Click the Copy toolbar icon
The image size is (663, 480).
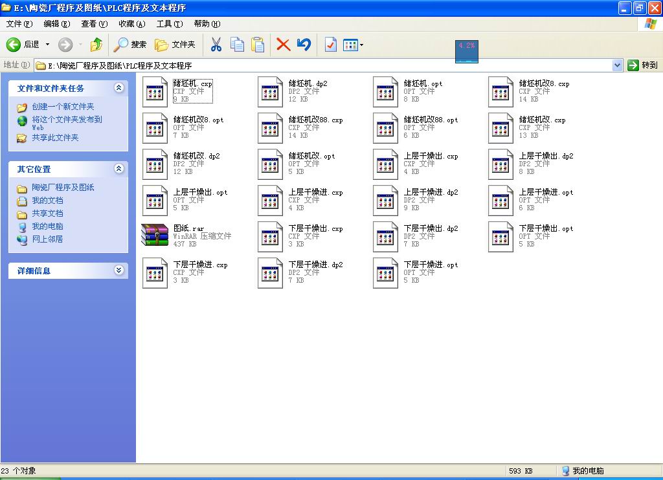[238, 45]
